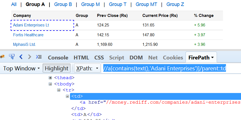This screenshot has height=120, width=241.
Task: Click the + 3.97 percent change
Action: pyautogui.click(x=199, y=35)
